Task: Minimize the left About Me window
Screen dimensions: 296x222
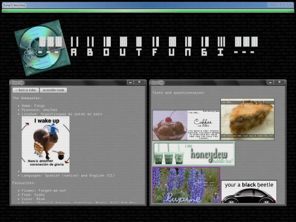Action: (x=130, y=82)
